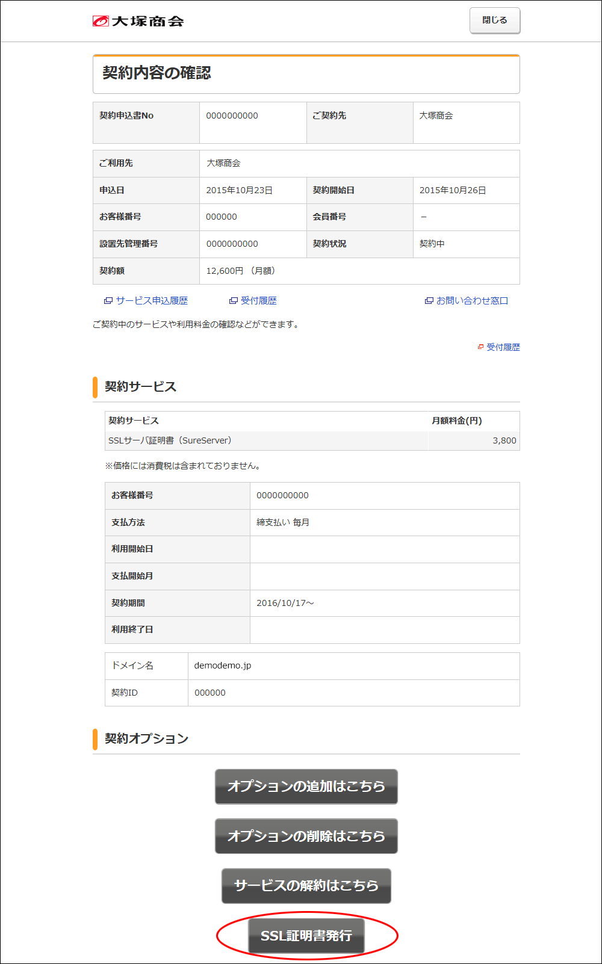Select the 契約内容の確認 page heading
This screenshot has width=602, height=964.
click(157, 73)
